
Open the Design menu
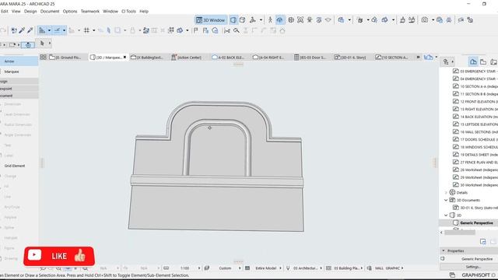pyautogui.click(x=30, y=11)
